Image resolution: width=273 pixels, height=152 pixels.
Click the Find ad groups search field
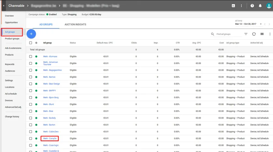tap(227, 34)
